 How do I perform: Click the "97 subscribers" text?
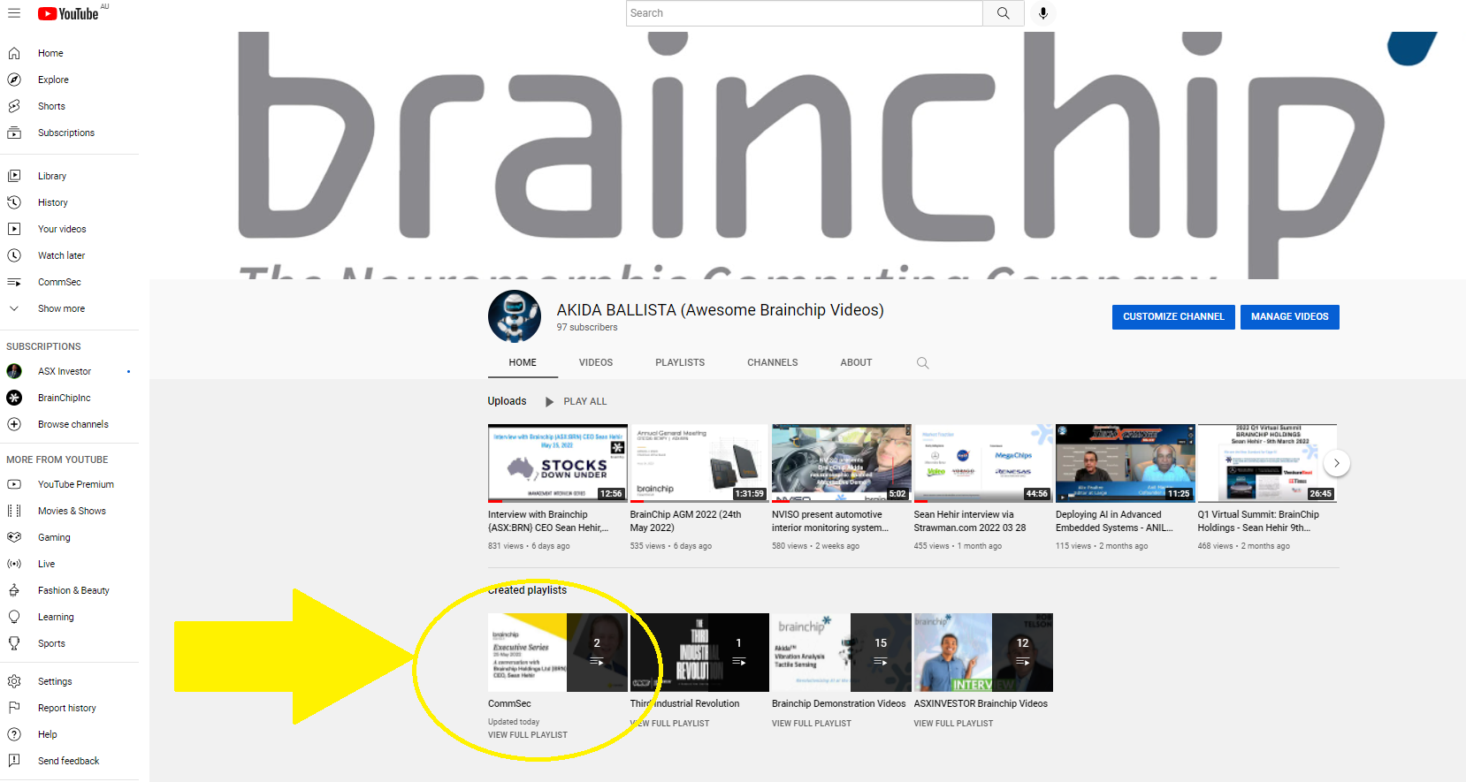coord(587,328)
